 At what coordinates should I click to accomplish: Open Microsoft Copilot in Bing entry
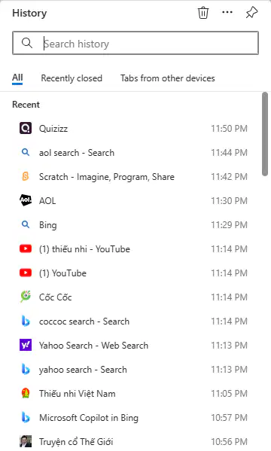(133, 417)
